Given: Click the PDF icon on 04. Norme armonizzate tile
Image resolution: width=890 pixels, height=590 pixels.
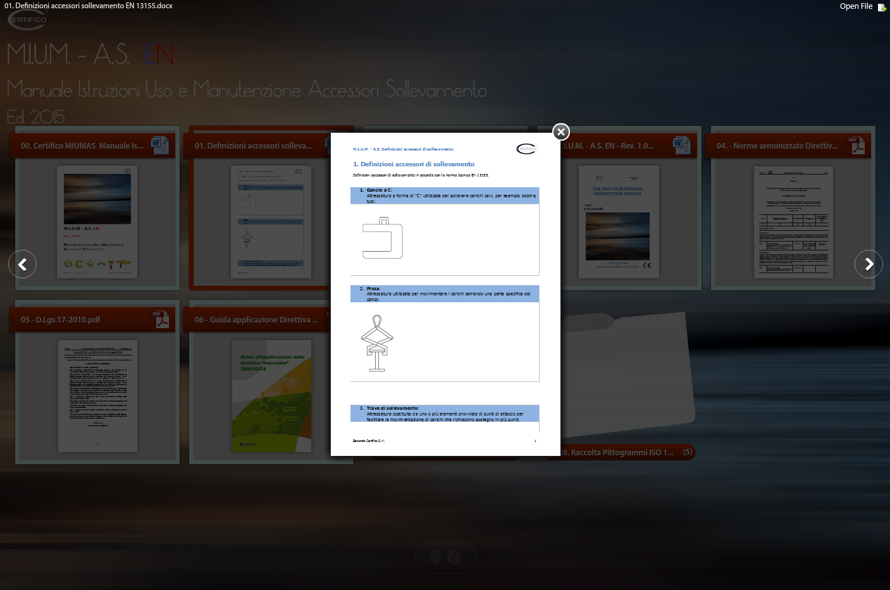Looking at the screenshot, I should (x=856, y=145).
